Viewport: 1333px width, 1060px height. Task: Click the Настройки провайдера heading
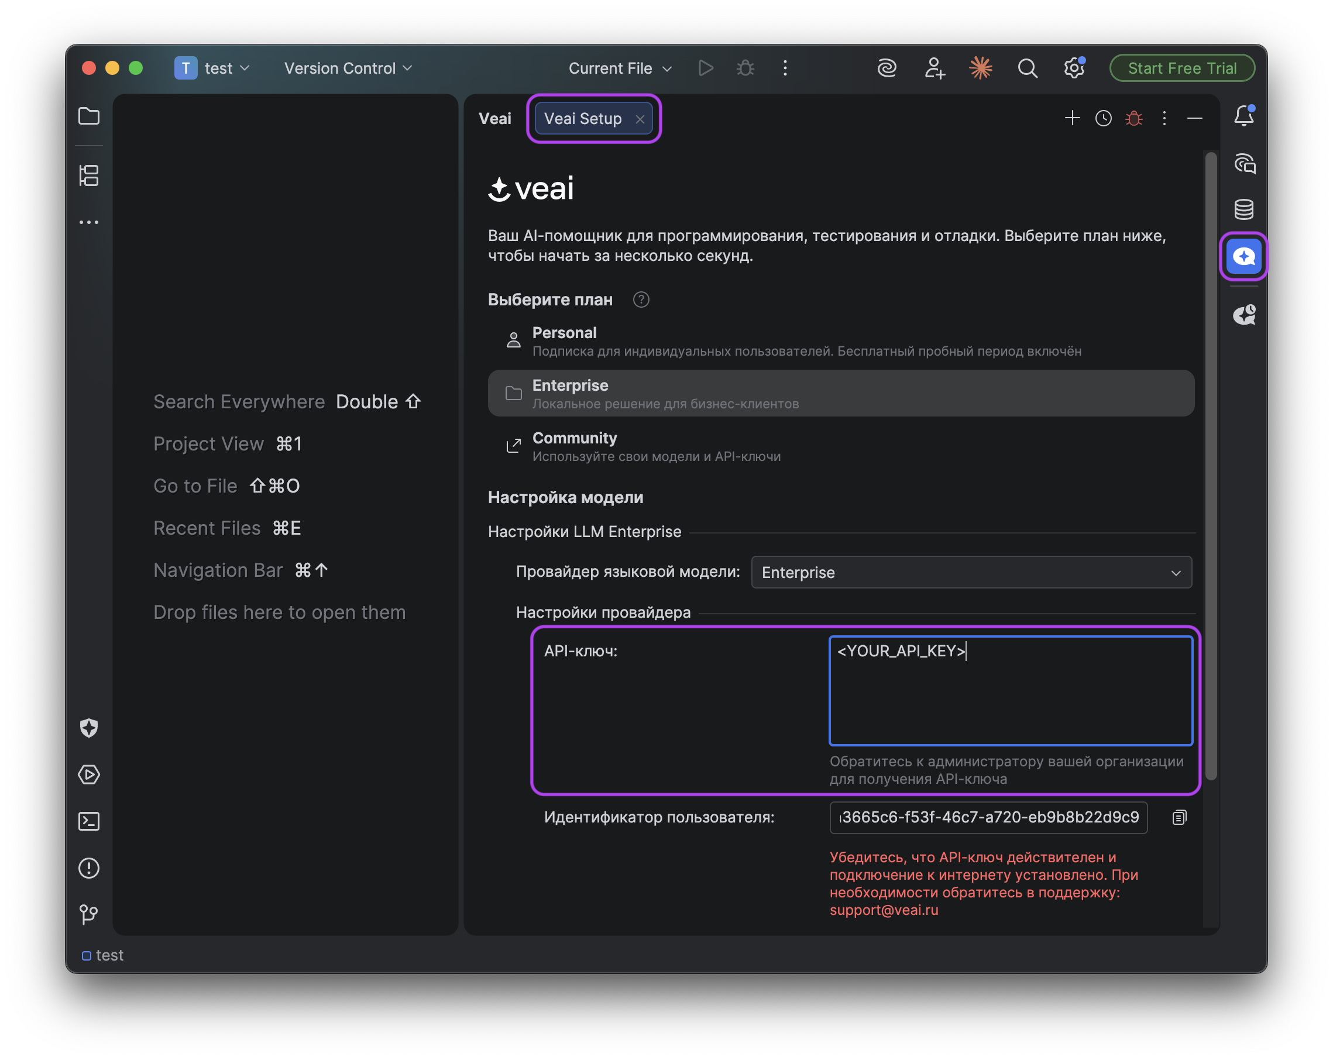603,612
